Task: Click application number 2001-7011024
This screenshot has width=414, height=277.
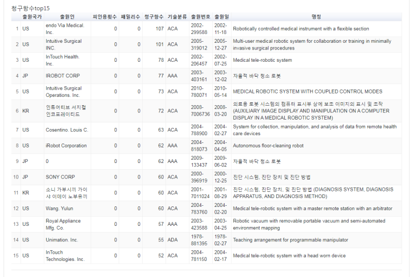Action: tap(201, 192)
